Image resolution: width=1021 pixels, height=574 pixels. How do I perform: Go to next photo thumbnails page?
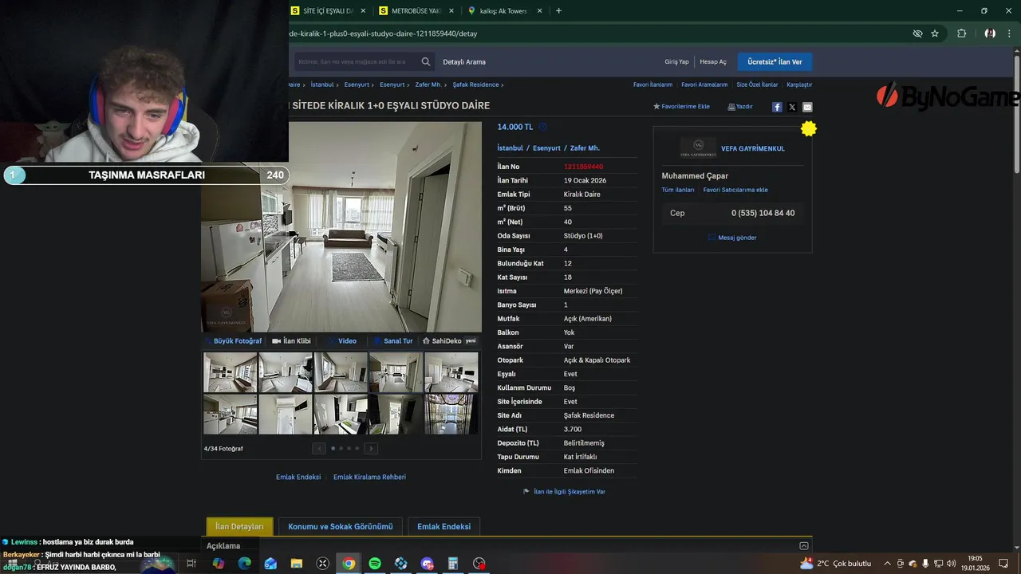tap(371, 448)
